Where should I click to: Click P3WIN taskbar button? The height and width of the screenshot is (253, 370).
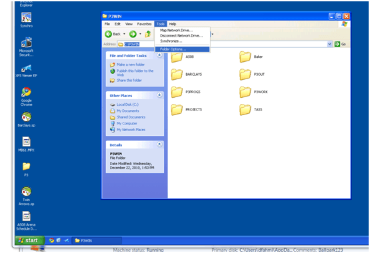(x=97, y=240)
